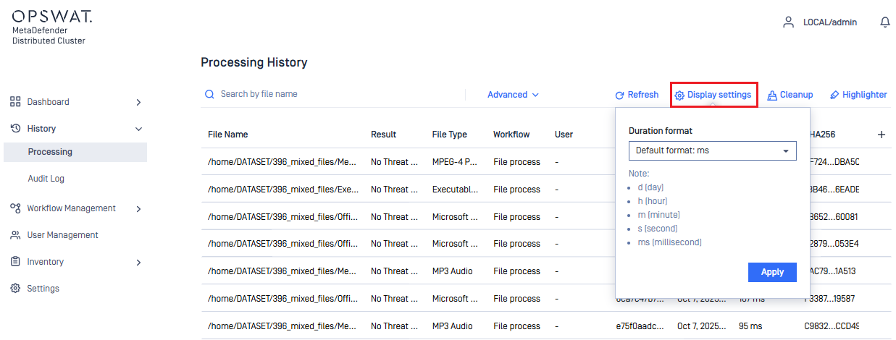Screen dimensions: 896x340
Task: Collapse the History section chevron
Action: (x=138, y=129)
